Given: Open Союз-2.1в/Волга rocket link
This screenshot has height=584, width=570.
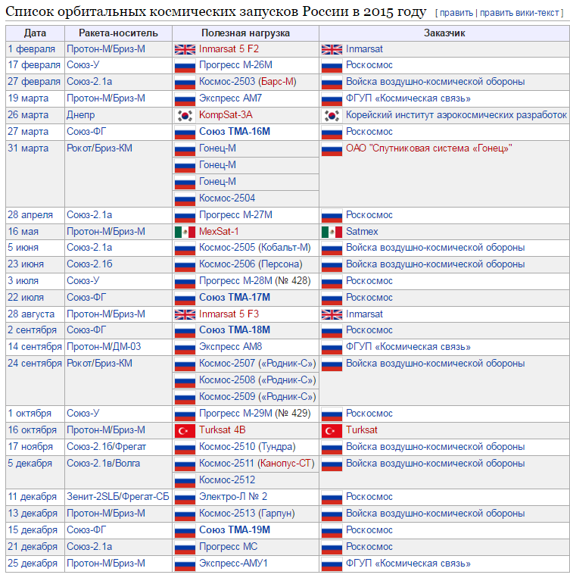Looking at the screenshot, I should (x=103, y=464).
